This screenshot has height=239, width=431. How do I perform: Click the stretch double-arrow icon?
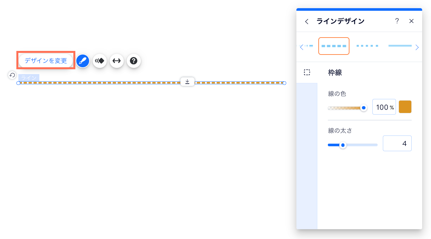[117, 61]
